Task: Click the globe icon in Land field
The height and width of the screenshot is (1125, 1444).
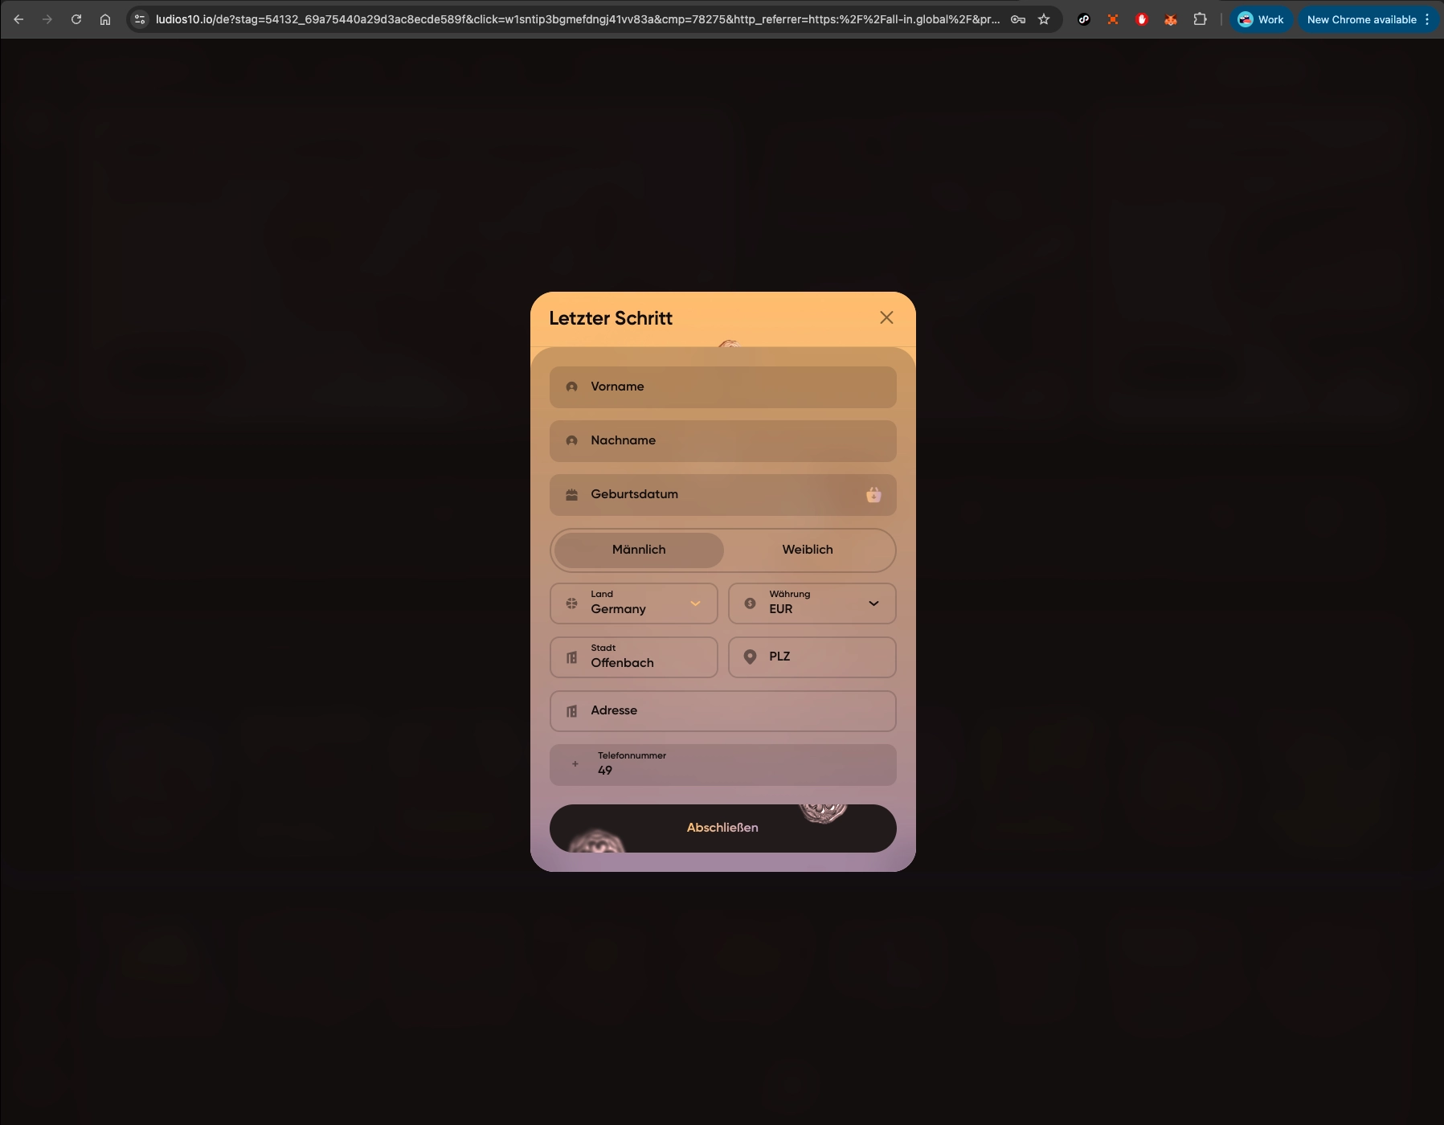Action: pyautogui.click(x=571, y=603)
